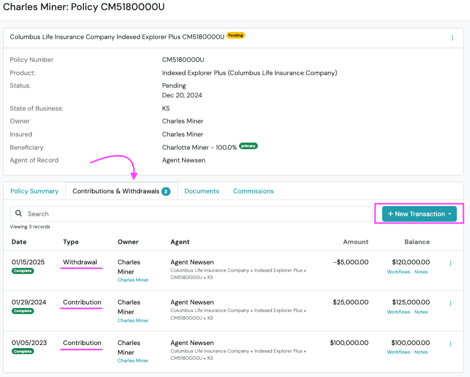Viewport: 470px width, 377px height.
Task: Click Complete badge under 01/29/2024
Action: pyautogui.click(x=23, y=311)
